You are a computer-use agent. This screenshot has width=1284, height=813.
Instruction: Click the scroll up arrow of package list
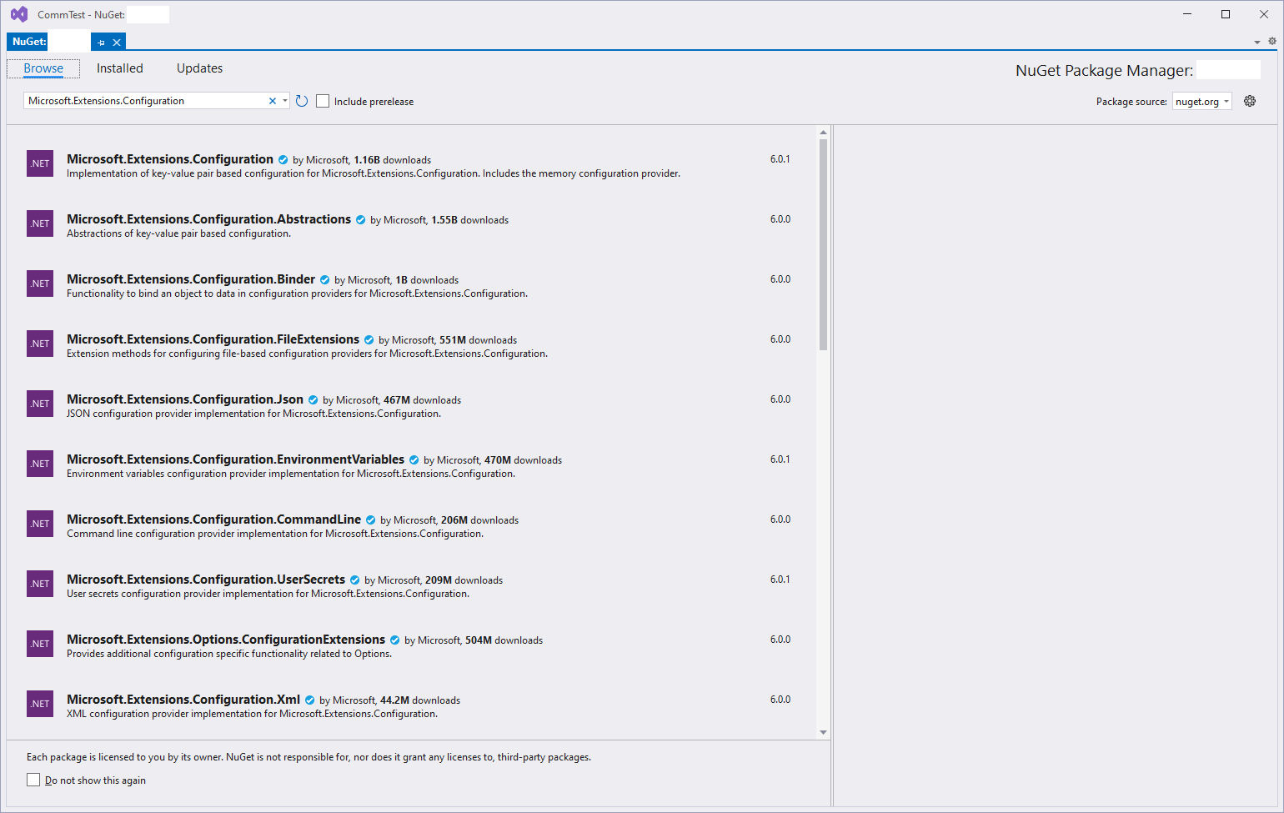coord(823,132)
